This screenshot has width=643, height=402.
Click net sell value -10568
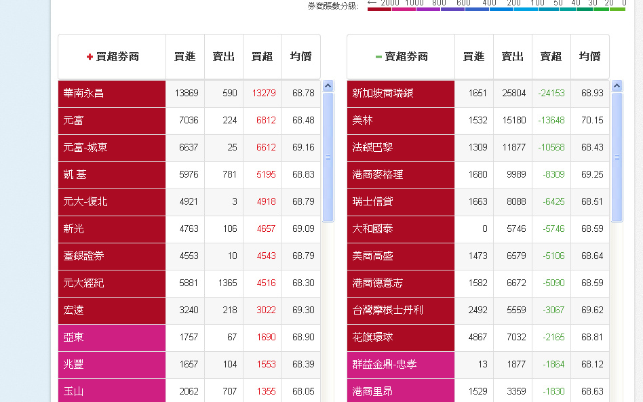pyautogui.click(x=551, y=148)
